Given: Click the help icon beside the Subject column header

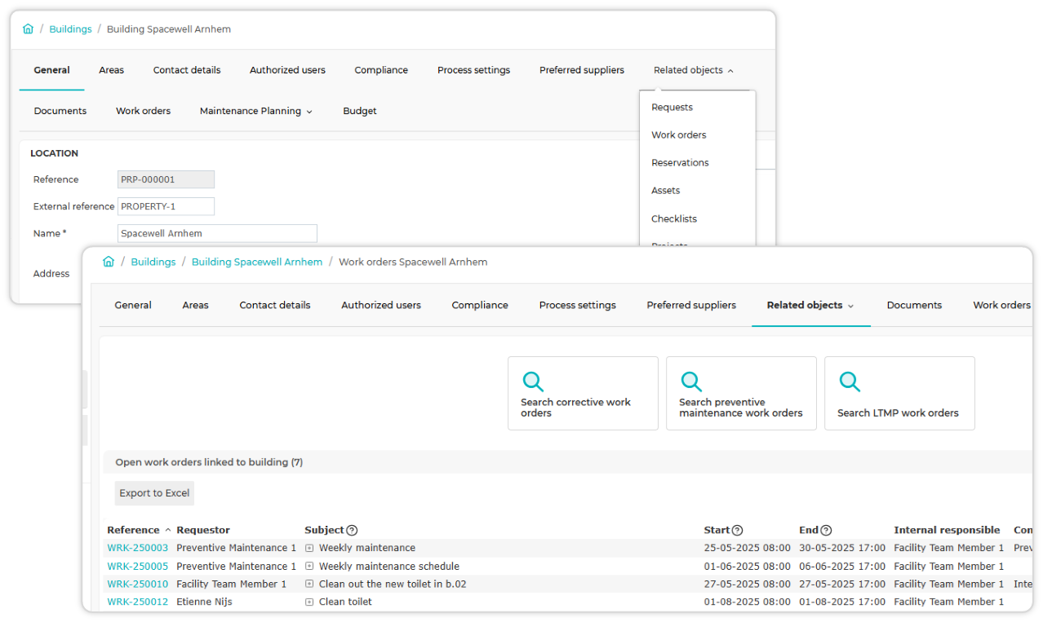Looking at the screenshot, I should [x=352, y=530].
